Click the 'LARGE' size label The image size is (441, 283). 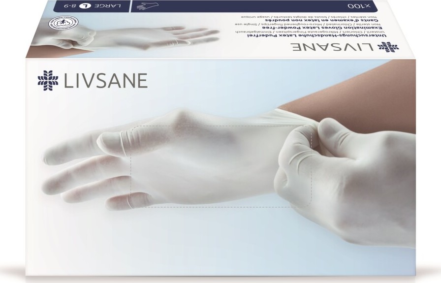click(x=107, y=5)
